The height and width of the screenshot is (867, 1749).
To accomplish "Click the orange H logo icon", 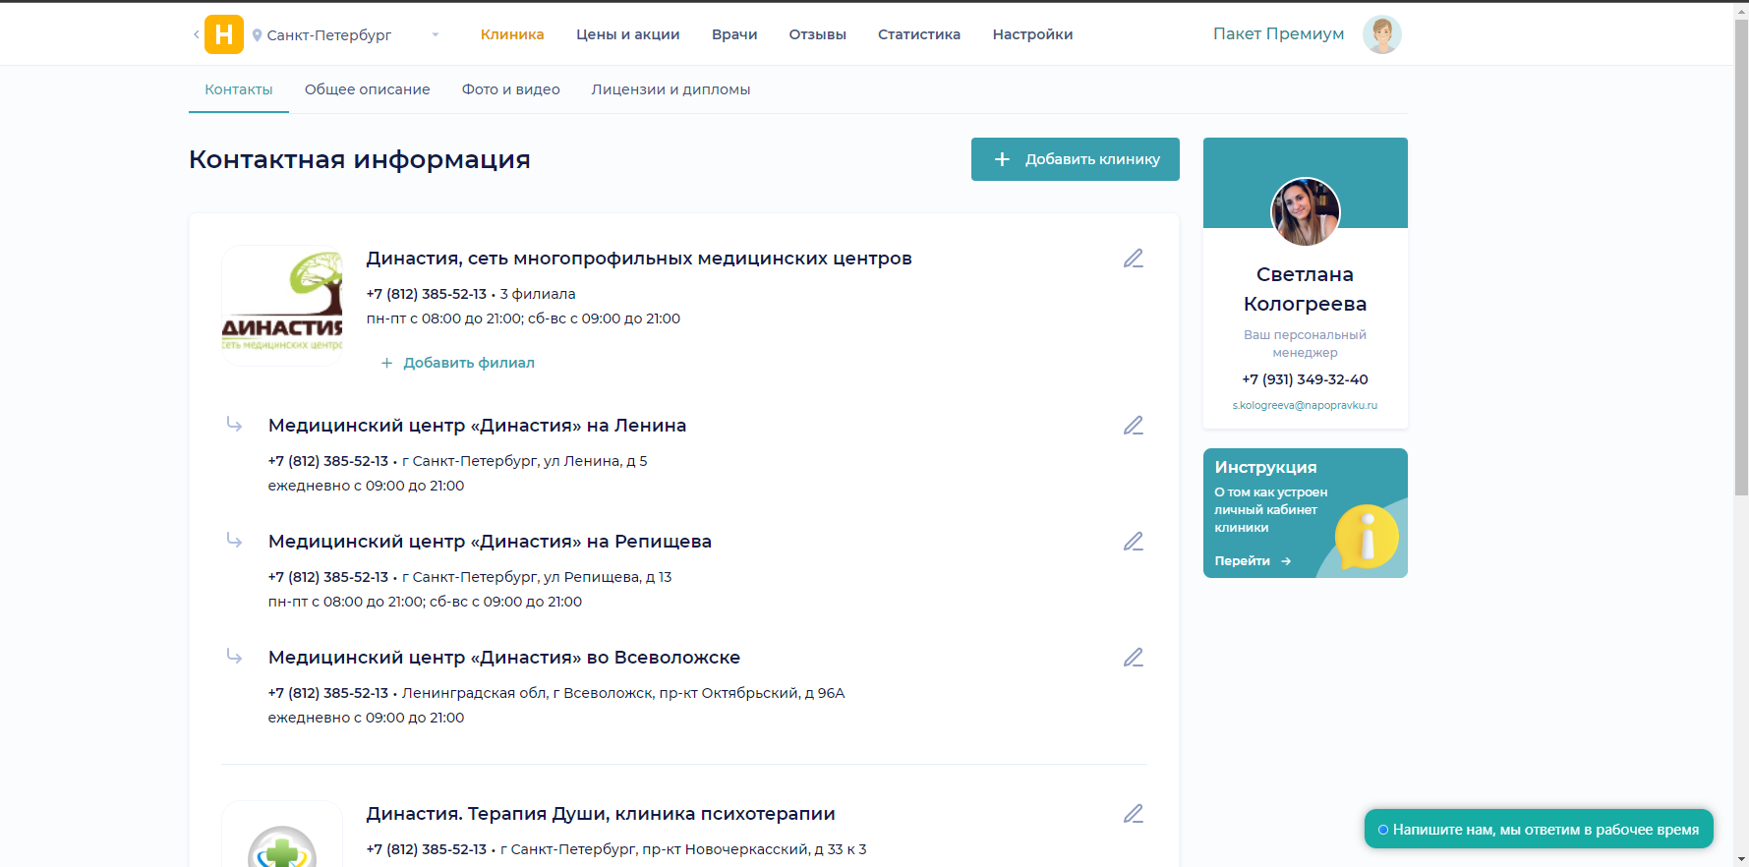I will (223, 34).
